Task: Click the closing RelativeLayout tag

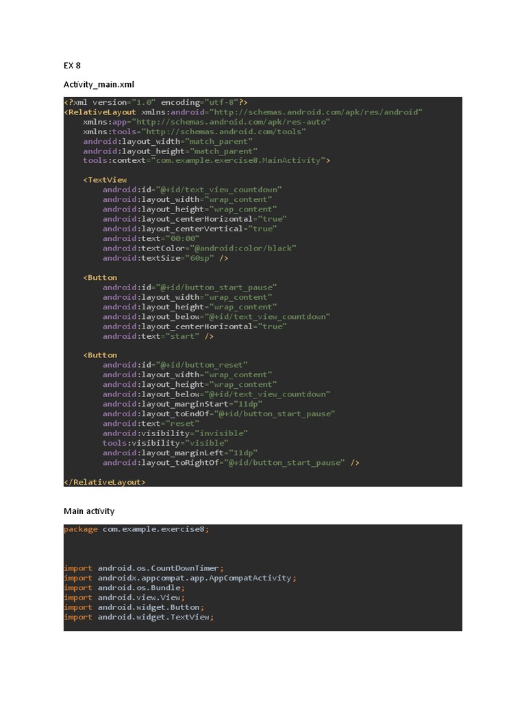Action: point(105,482)
